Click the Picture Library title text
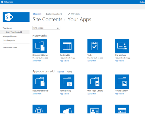 coord(121,91)
